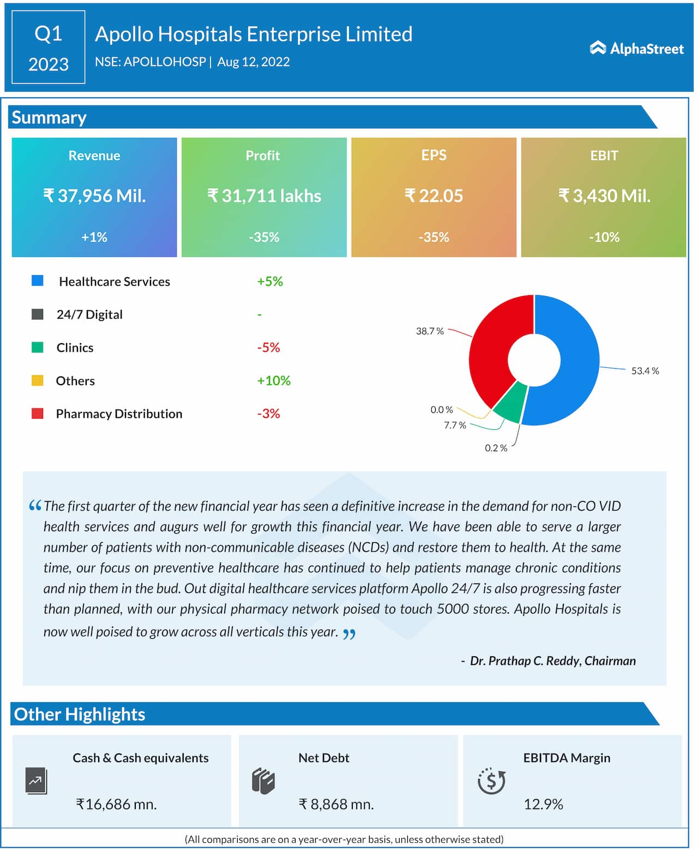Click the opening quotation mark icon
698x851 pixels.
click(x=35, y=506)
